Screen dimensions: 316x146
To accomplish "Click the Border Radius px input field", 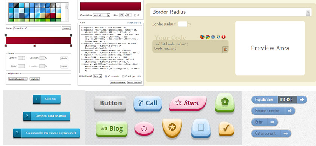I will (x=182, y=24).
